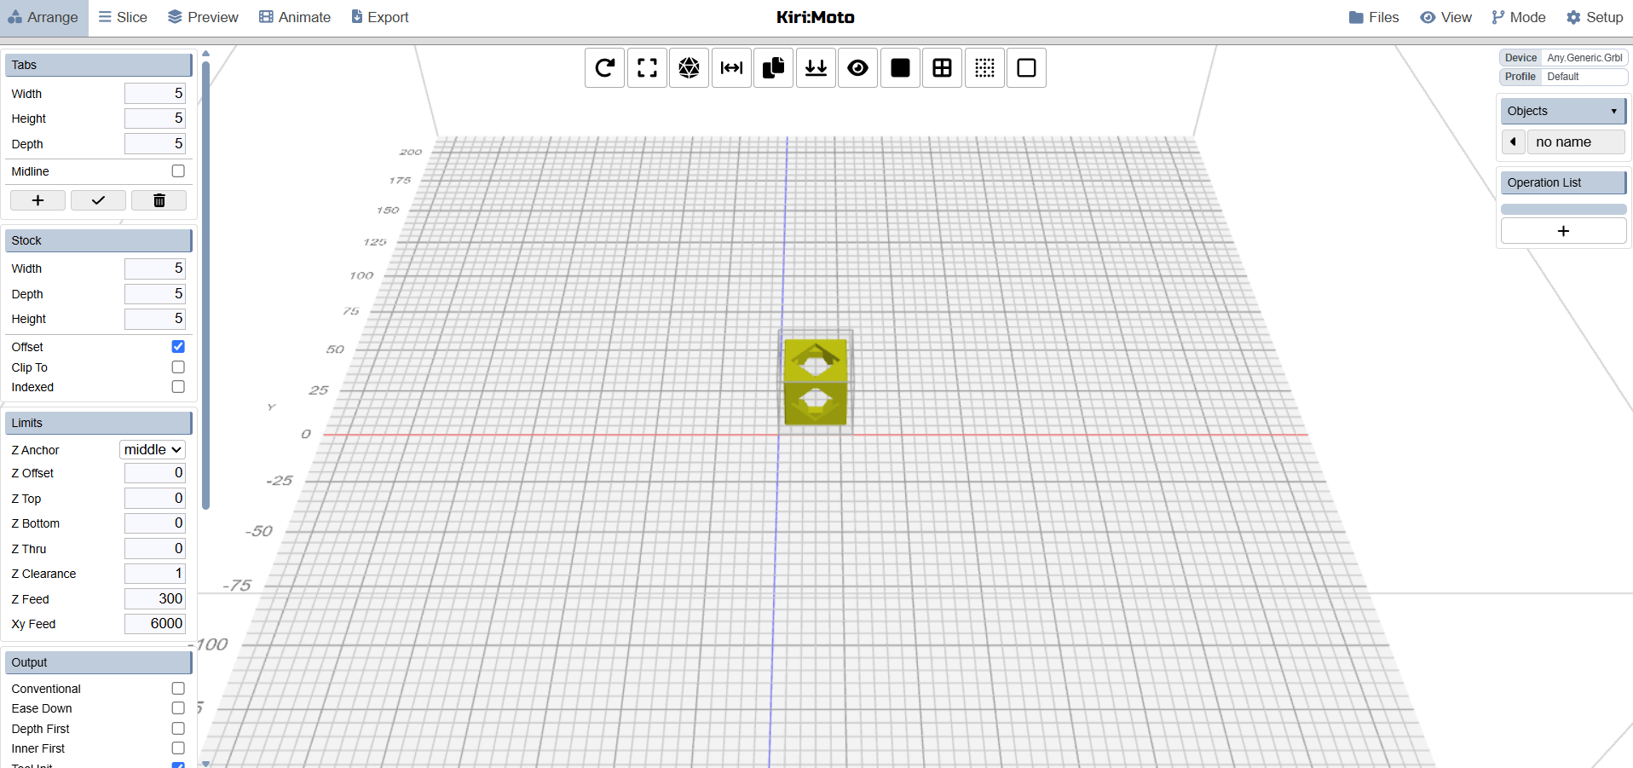1633x768 pixels.
Task: Uncheck the Offset stock checkbox
Action: tap(178, 347)
